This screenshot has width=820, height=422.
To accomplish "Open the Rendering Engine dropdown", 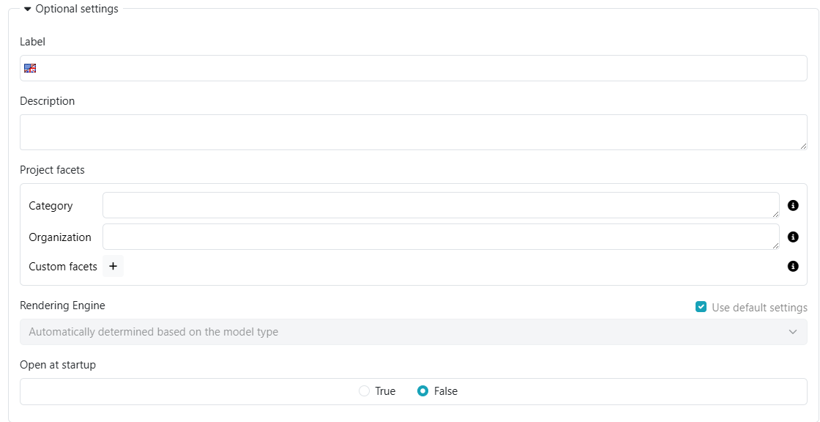I will click(x=414, y=332).
